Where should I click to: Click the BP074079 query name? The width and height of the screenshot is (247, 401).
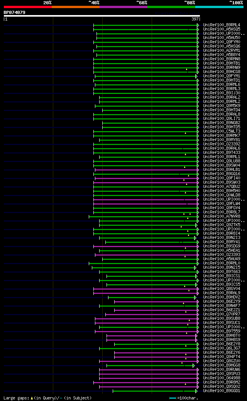click(15, 12)
